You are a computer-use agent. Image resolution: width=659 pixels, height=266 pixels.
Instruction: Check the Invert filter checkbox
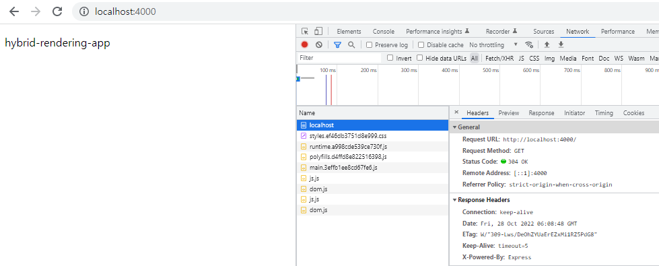click(x=390, y=58)
